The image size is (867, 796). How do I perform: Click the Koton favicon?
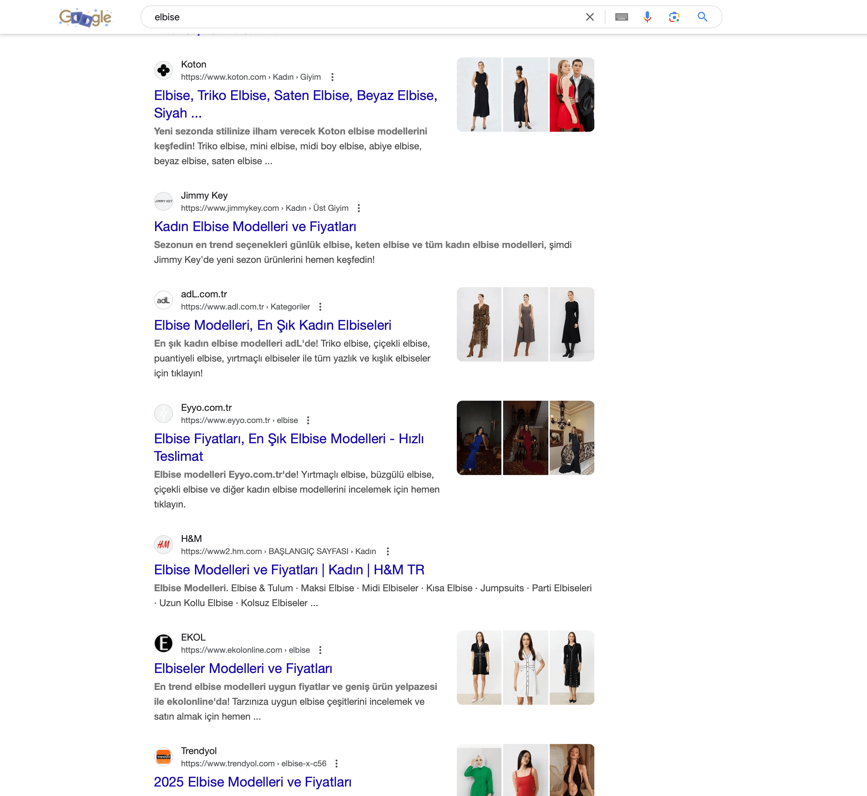pyautogui.click(x=164, y=70)
